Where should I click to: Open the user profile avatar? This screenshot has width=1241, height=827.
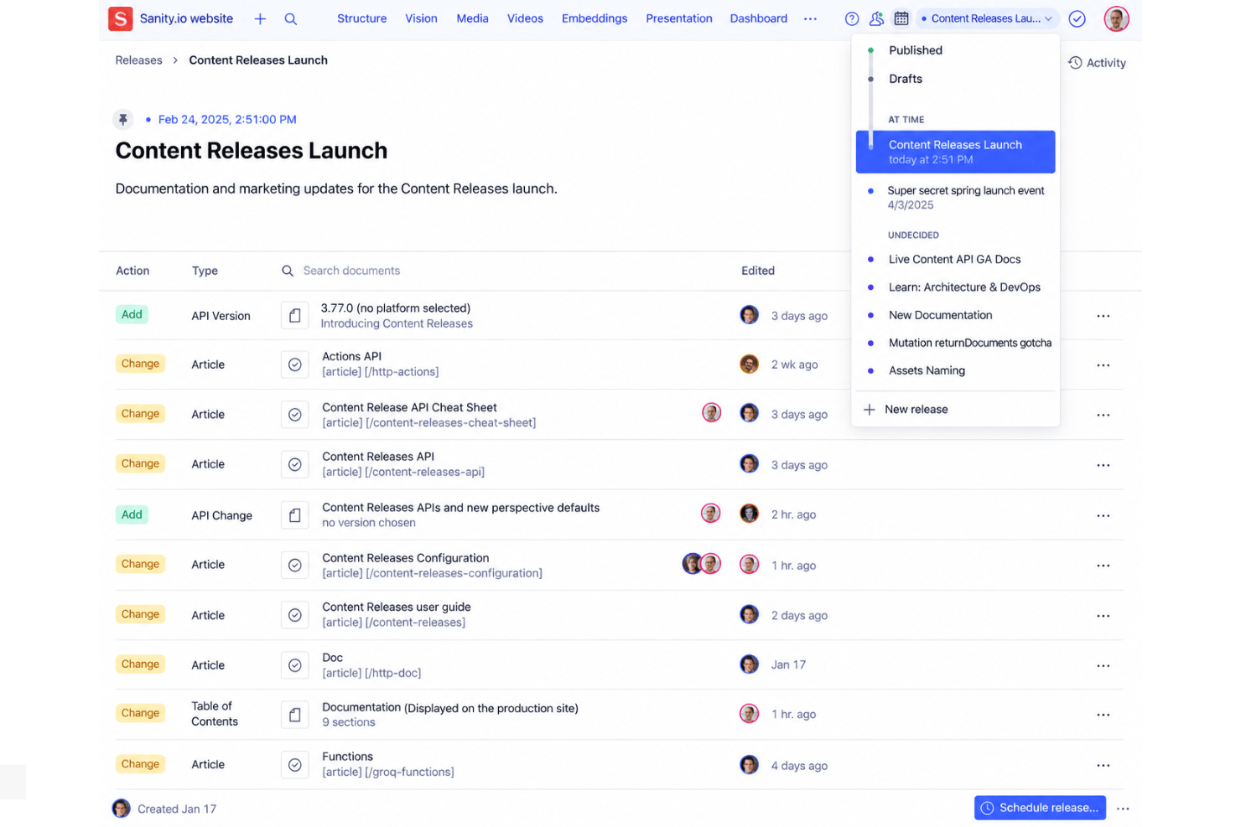tap(1116, 18)
